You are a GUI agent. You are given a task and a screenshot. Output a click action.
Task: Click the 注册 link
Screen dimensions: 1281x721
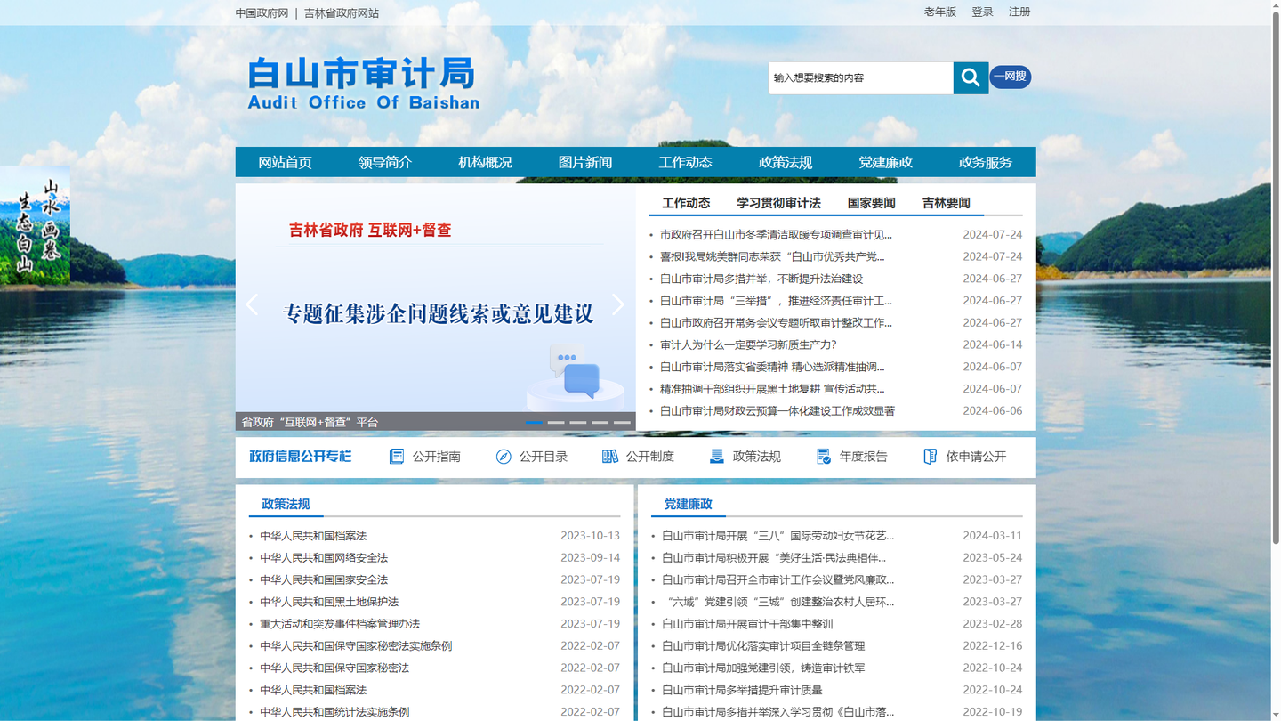[1019, 12]
